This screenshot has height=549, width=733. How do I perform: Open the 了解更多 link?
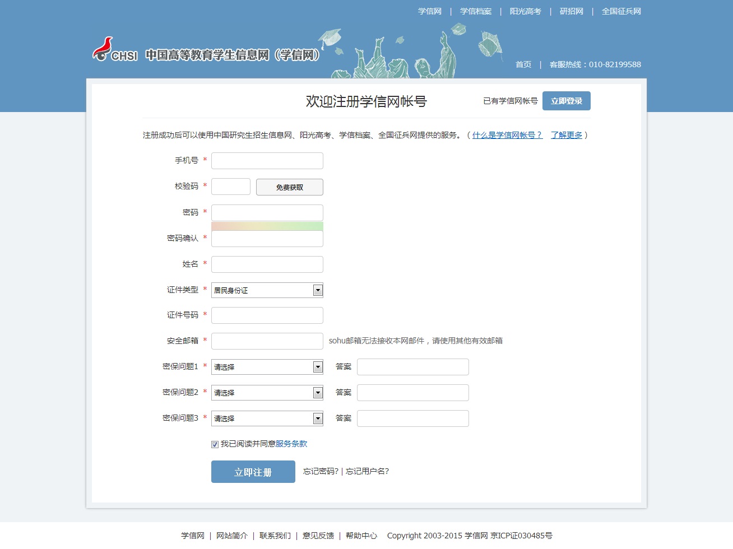point(567,135)
